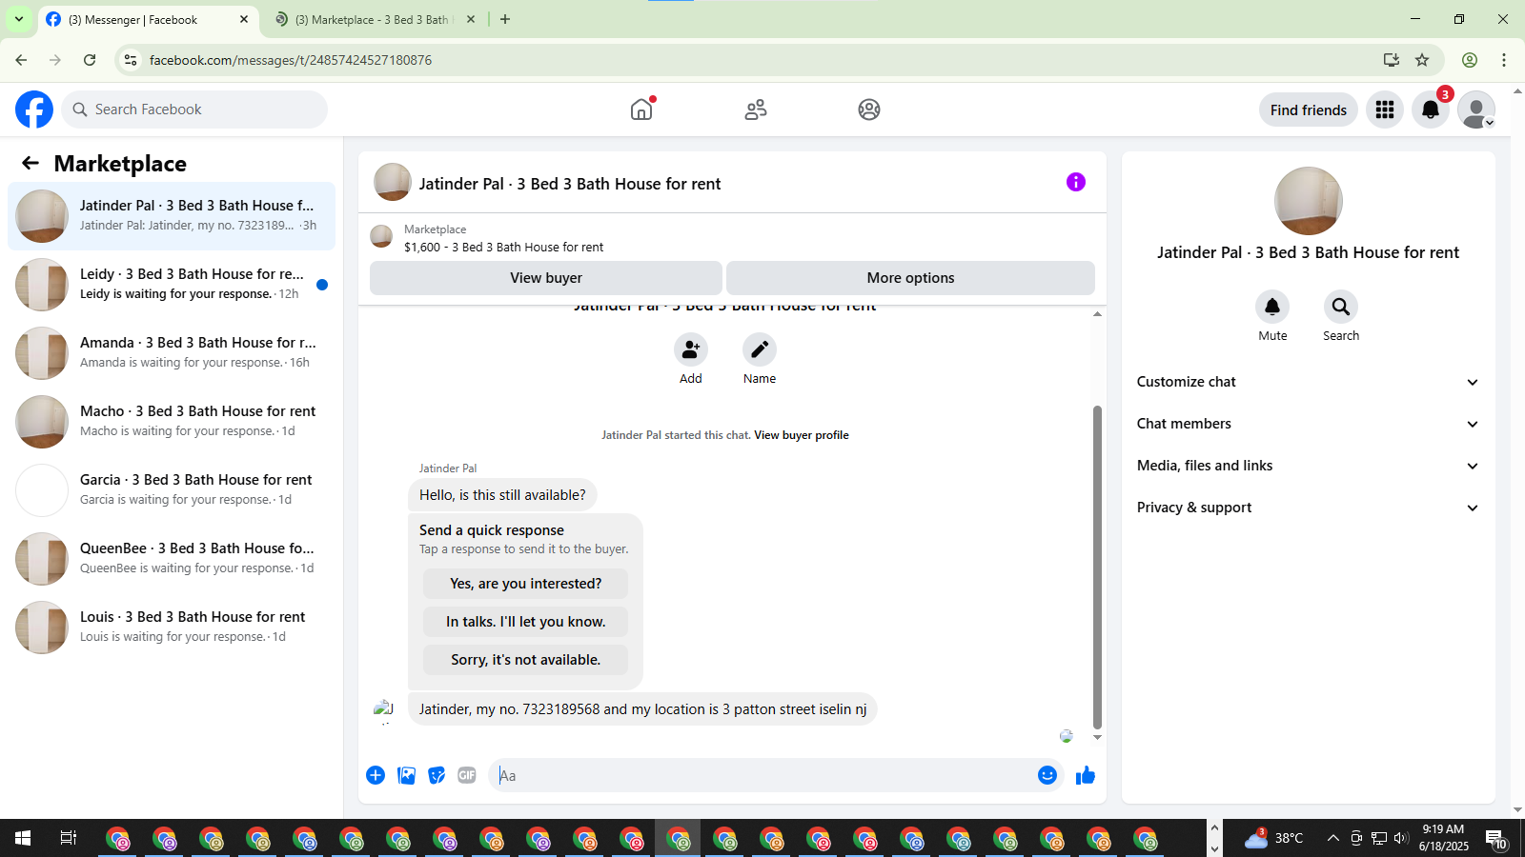Bookmark this page with star icon
This screenshot has width=1525, height=857.
coord(1422,60)
